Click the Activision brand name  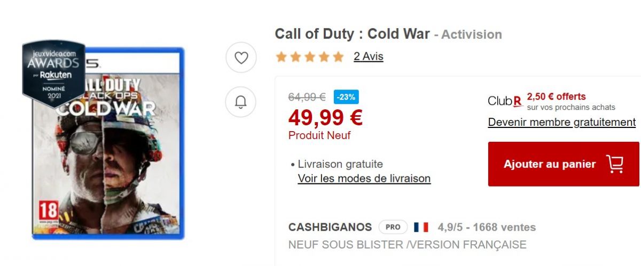tap(471, 35)
